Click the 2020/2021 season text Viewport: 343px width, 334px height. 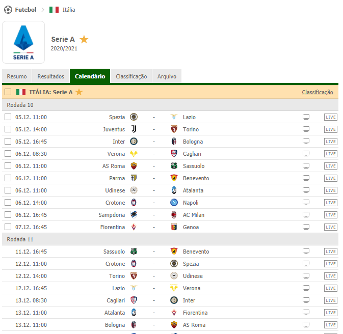click(64, 48)
